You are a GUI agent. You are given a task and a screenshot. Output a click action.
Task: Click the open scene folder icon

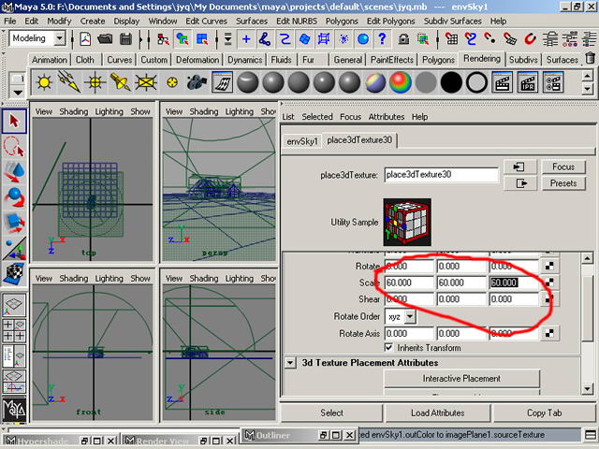pyautogui.click(x=105, y=39)
